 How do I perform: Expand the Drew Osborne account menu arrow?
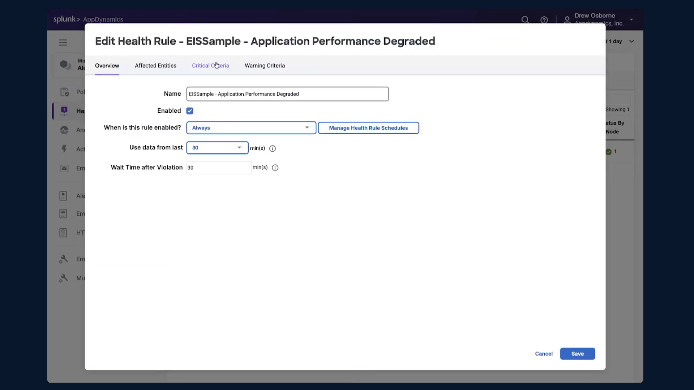tap(631, 19)
